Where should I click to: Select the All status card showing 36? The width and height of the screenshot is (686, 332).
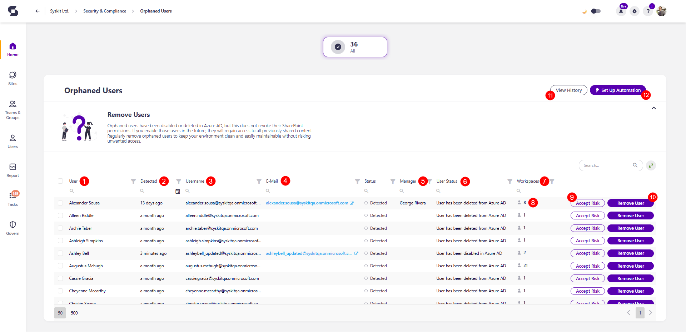[354, 47]
